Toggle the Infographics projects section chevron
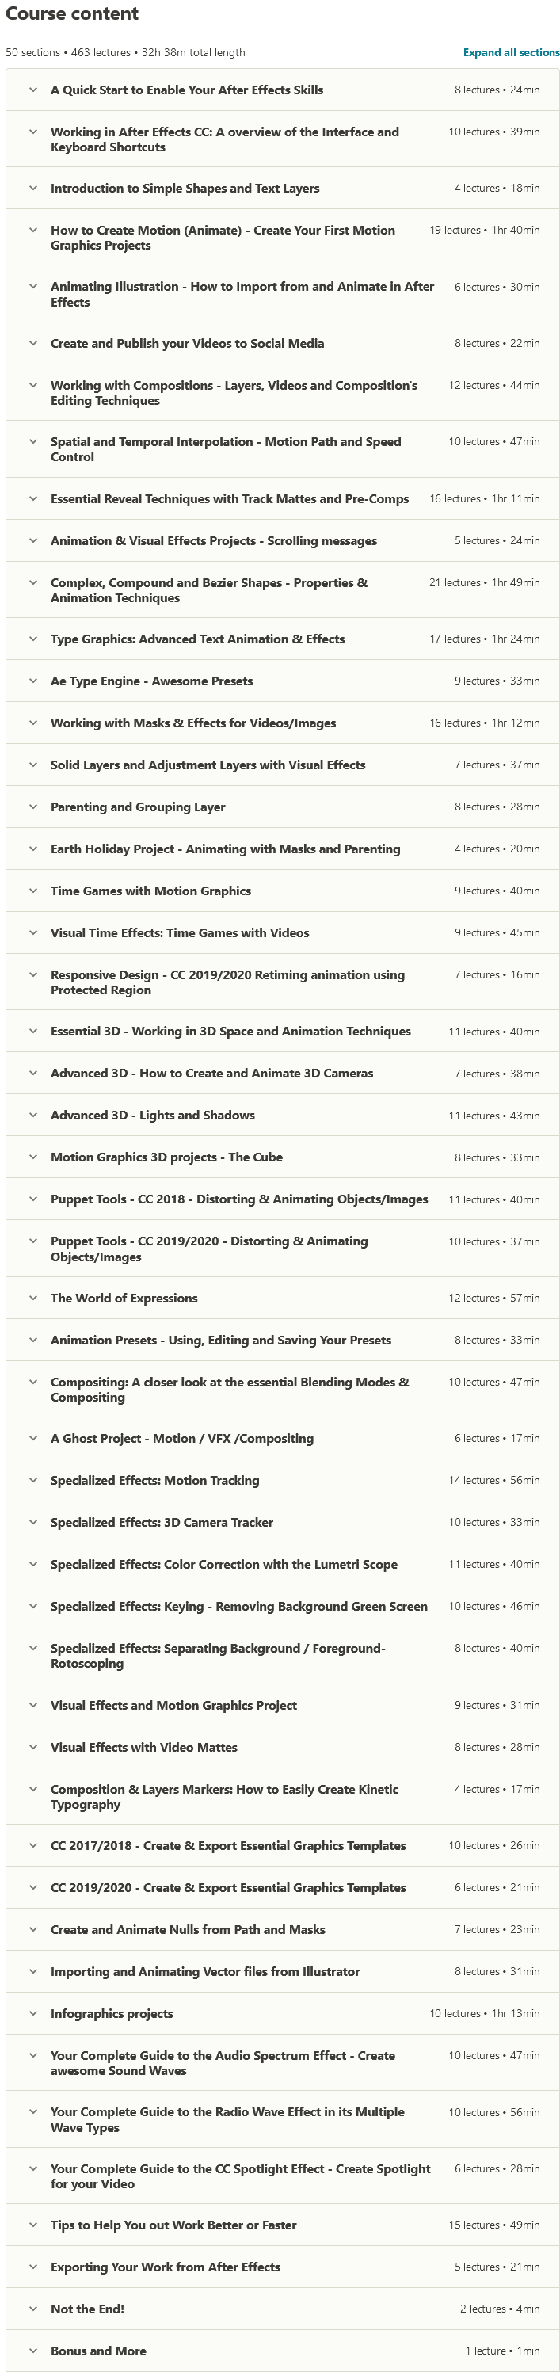560x2376 pixels. (x=33, y=2012)
